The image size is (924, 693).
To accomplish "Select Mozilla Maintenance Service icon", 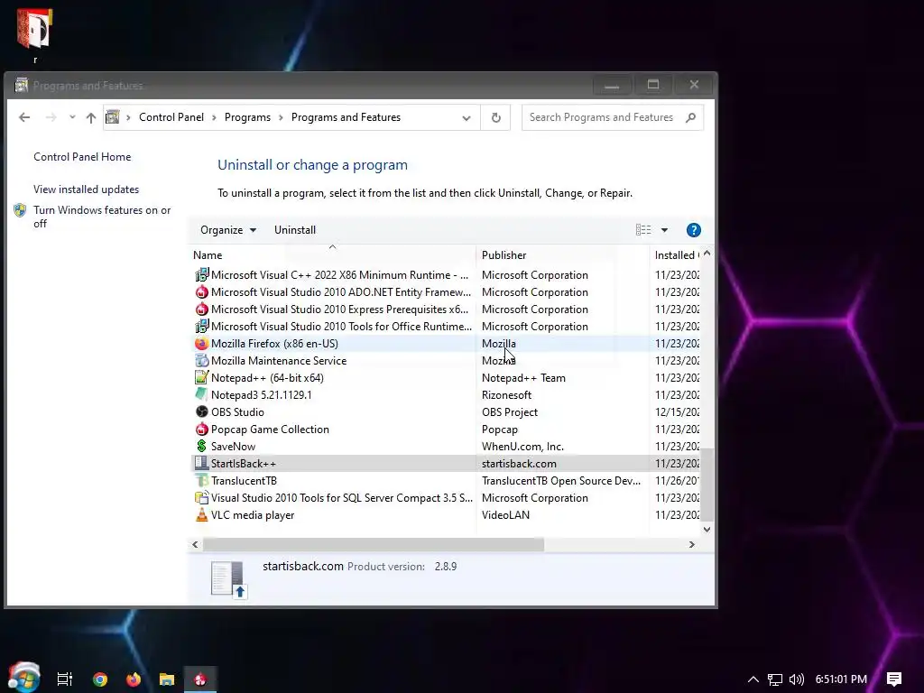I will point(201,360).
